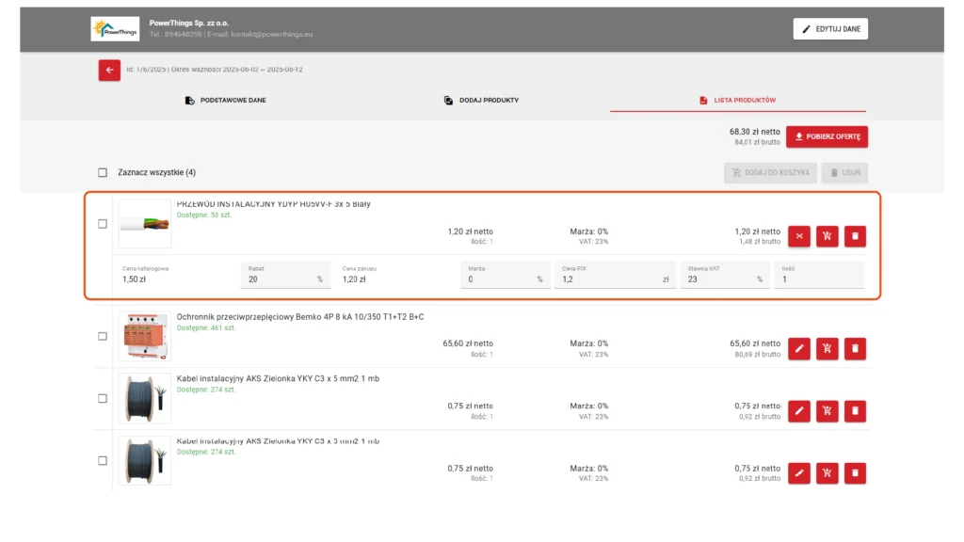Add Ochronnik Bemko to cart

tap(827, 349)
